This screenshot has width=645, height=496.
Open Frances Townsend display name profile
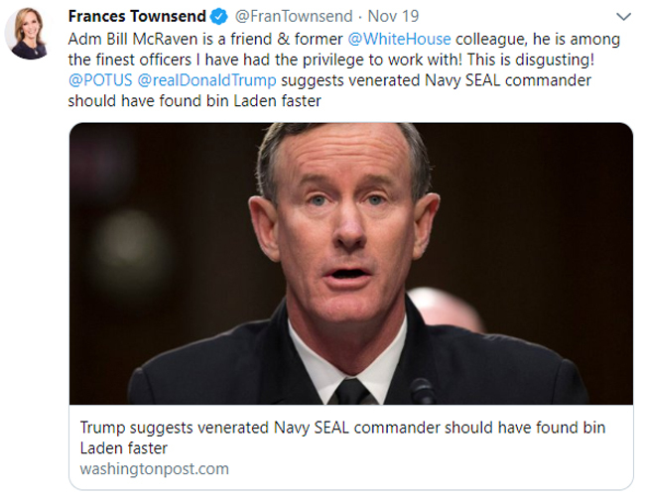tap(138, 18)
